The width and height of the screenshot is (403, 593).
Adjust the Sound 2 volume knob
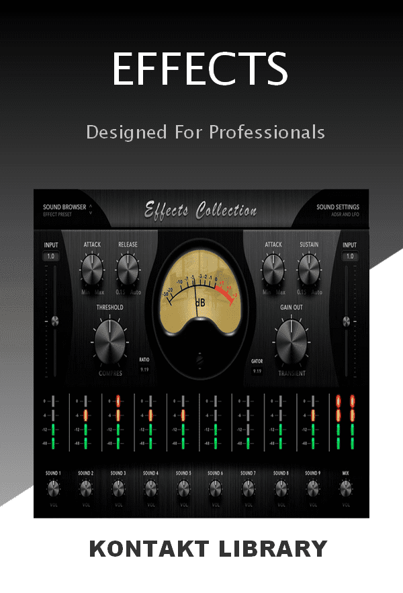86,489
